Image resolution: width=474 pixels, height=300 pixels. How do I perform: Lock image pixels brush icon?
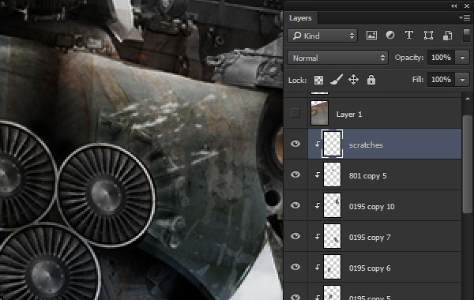[337, 80]
